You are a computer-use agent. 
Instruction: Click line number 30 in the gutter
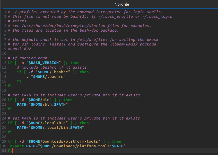click(x=4, y=146)
